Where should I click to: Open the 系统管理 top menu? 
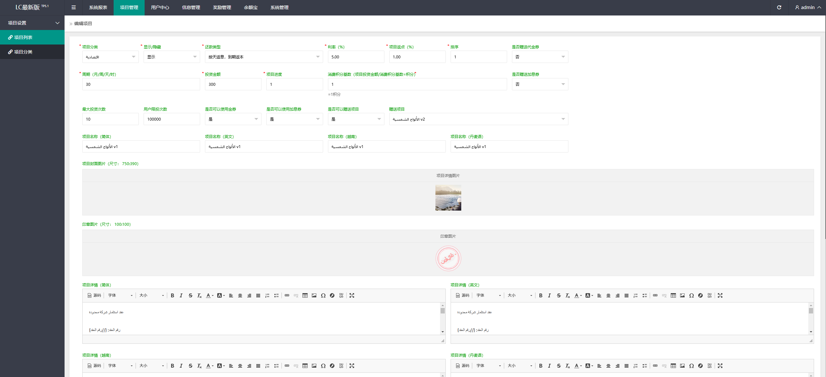[x=279, y=7]
